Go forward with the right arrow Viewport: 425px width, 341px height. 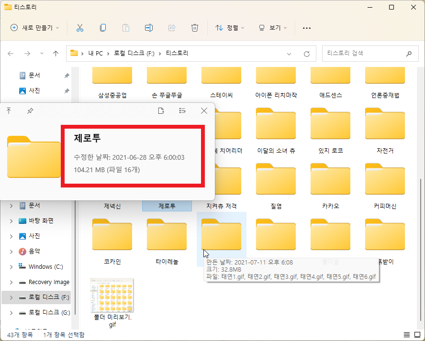click(27, 54)
